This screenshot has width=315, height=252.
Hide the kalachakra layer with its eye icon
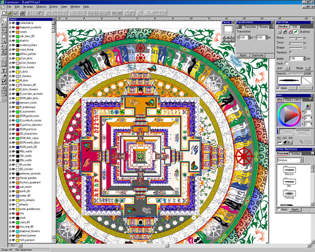coord(14,23)
